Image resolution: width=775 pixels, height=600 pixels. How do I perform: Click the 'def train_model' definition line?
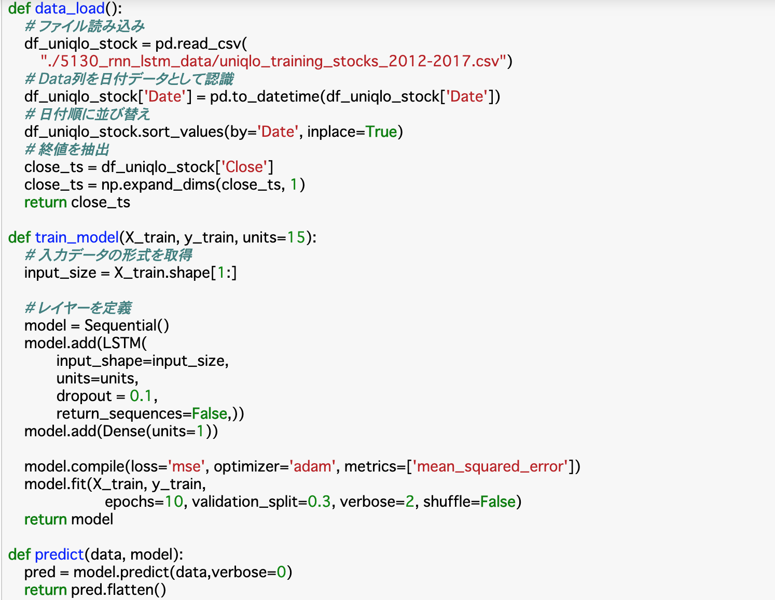(162, 237)
